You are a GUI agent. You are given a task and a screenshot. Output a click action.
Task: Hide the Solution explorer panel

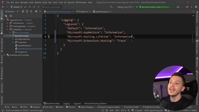click(40, 12)
